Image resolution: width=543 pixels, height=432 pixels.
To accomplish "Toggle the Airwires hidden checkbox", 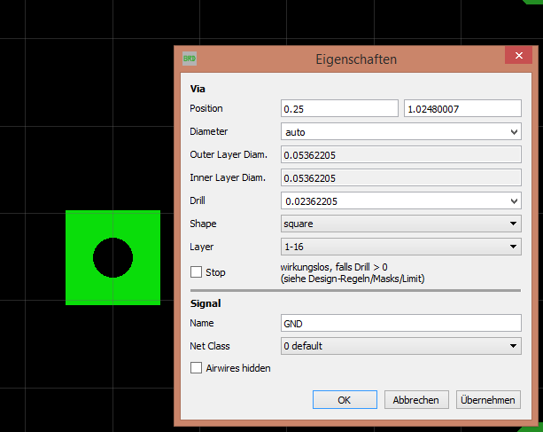I will point(196,368).
